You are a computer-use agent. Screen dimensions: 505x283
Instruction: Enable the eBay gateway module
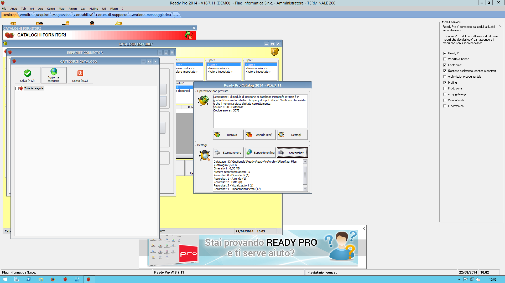tap(445, 94)
